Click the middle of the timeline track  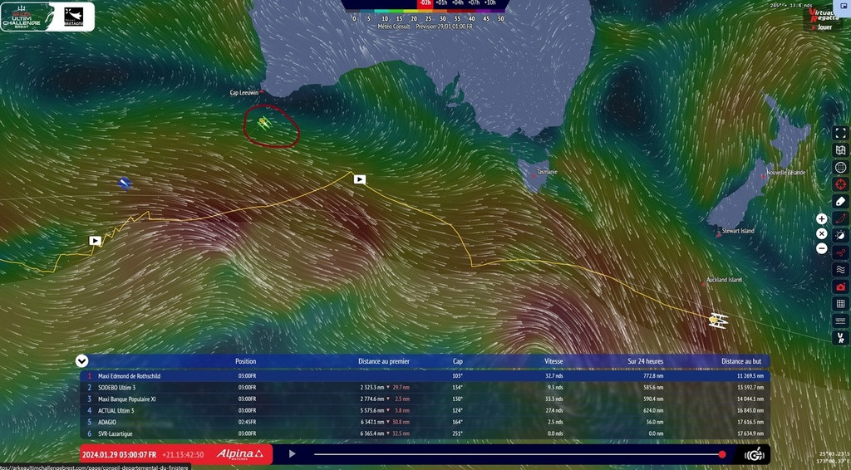tap(518, 454)
